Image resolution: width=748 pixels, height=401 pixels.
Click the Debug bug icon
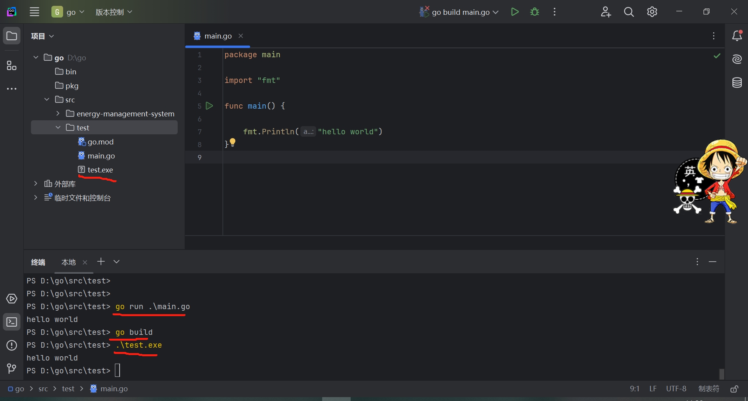535,12
